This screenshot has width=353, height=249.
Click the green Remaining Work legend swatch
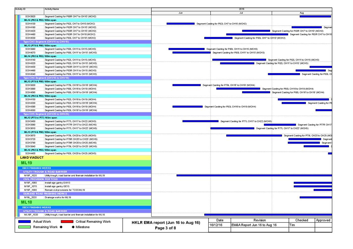click(x=25, y=227)
